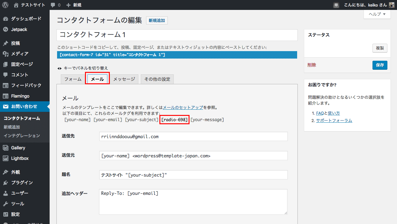Click the ツール wrench icon

(6, 204)
